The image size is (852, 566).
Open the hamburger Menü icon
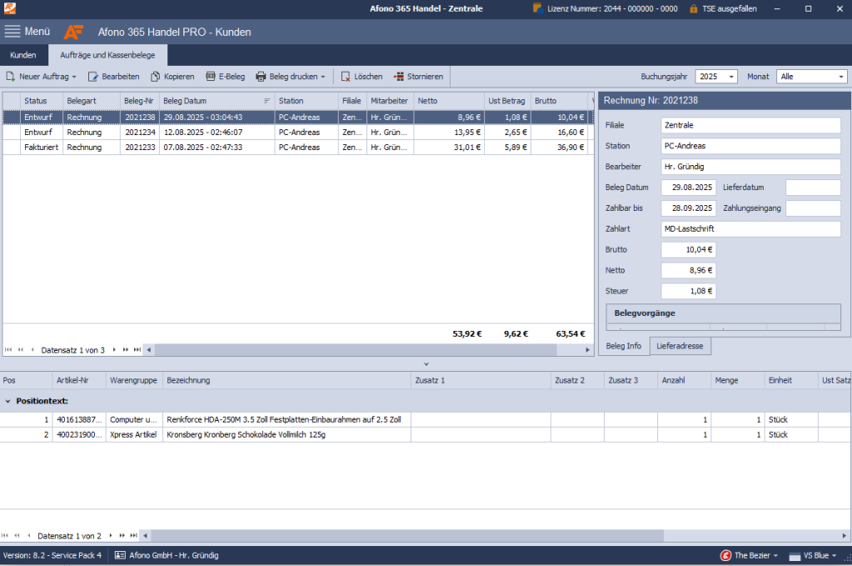click(12, 32)
